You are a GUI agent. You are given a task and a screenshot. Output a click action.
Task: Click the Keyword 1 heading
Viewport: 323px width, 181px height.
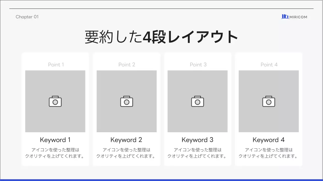55,140
